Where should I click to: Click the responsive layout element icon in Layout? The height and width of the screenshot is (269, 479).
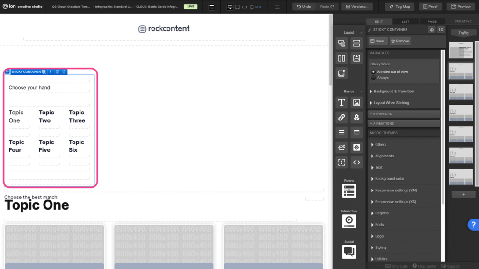point(341,43)
